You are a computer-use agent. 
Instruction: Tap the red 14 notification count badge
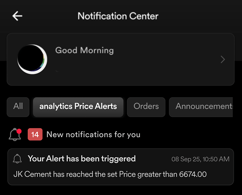pos(35,135)
